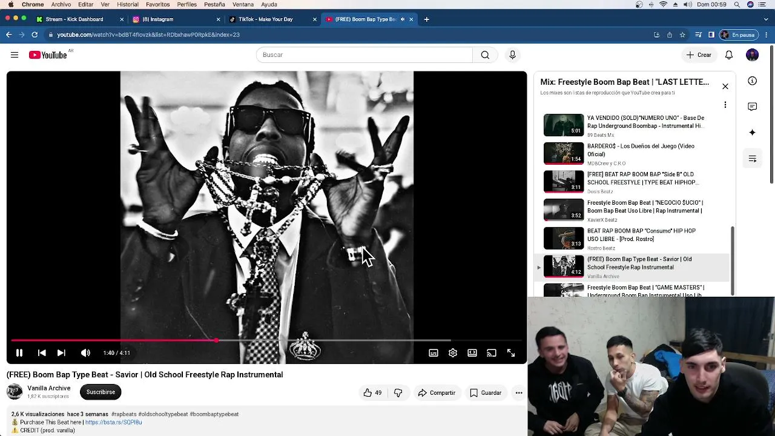This screenshot has height=436, width=775.
Task: Mute the video player volume
Action: coord(85,353)
